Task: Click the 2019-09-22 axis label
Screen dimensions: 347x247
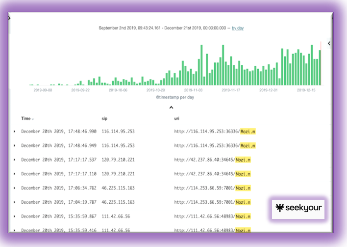Action: pos(80,90)
